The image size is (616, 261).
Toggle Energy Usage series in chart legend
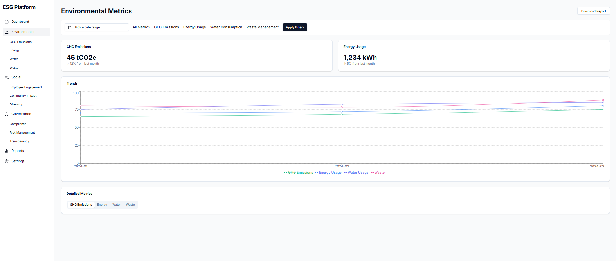(328, 173)
